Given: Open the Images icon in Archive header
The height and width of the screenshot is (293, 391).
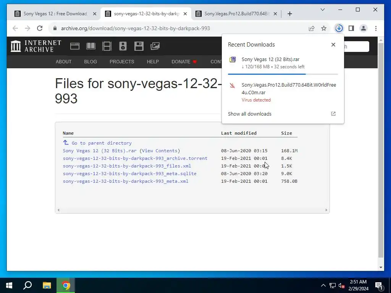Looking at the screenshot, I should (x=155, y=46).
